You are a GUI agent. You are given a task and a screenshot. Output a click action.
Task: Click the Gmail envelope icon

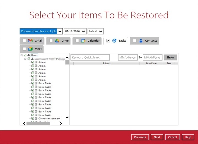pyautogui.click(x=31, y=41)
